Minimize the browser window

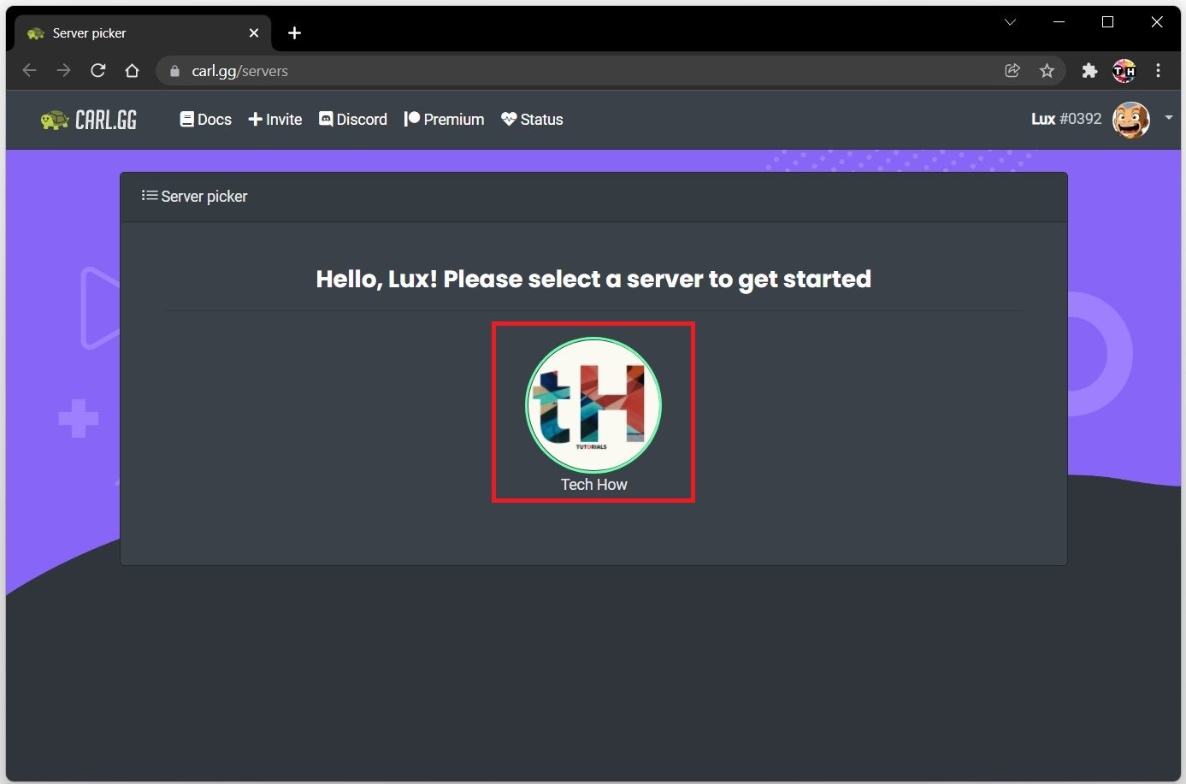tap(1059, 22)
